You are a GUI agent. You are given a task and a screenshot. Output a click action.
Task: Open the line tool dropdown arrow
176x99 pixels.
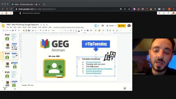(x=37, y=31)
